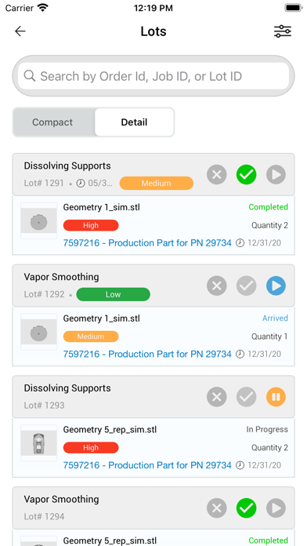307x546 pixels.
Task: Click orange Medium priority badge on Lot# 1291
Action: coord(157,183)
